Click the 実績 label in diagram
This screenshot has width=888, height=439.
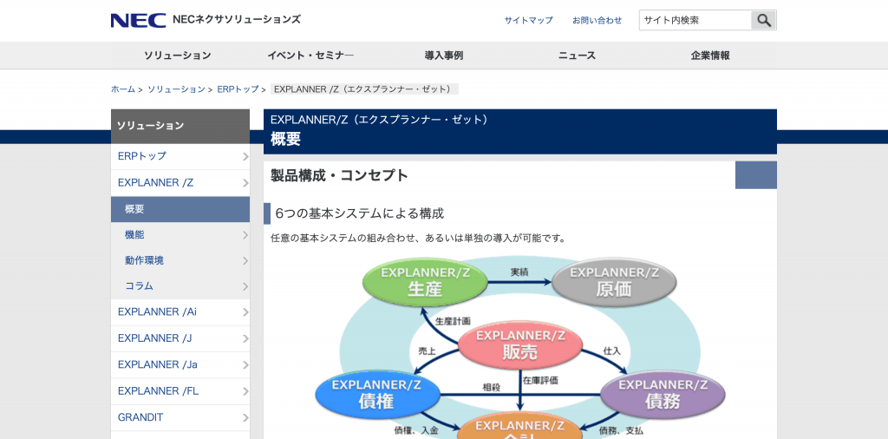pos(519,272)
